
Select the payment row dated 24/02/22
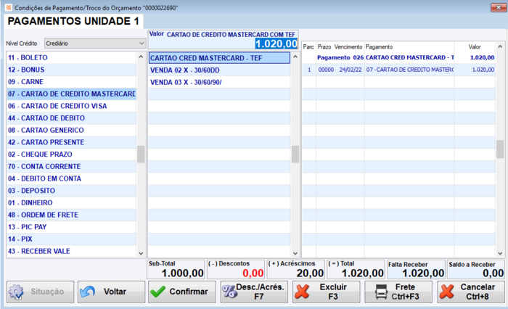click(398, 70)
